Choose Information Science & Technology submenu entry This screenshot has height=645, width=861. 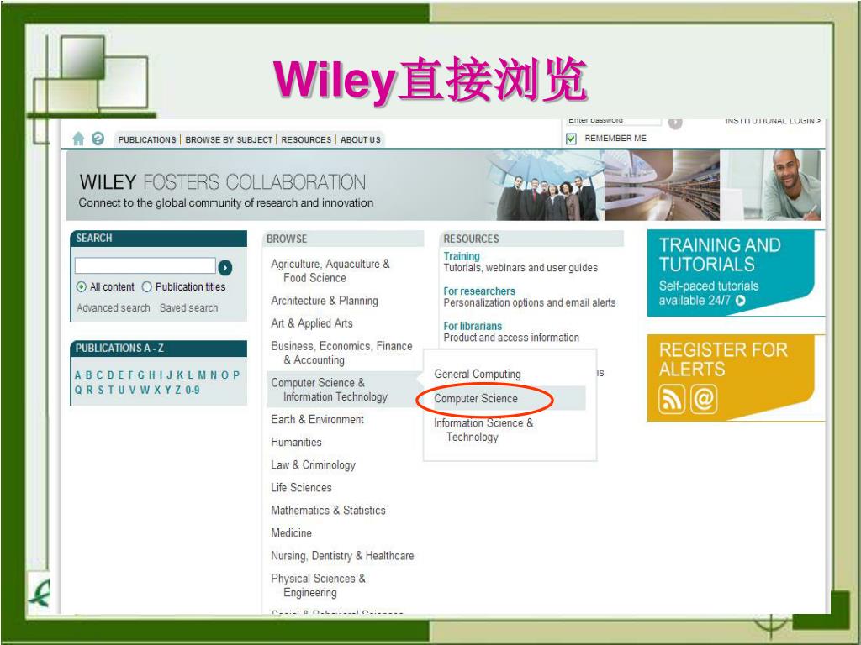[x=483, y=430]
